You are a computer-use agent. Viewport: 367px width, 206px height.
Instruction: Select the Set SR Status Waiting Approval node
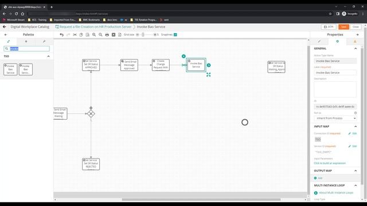(x=276, y=67)
